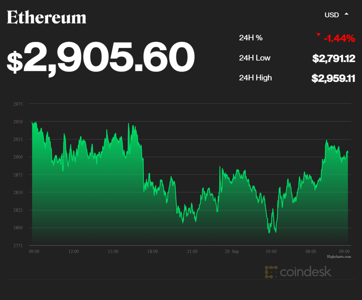Click the -1.44% 24H change value

(339, 39)
